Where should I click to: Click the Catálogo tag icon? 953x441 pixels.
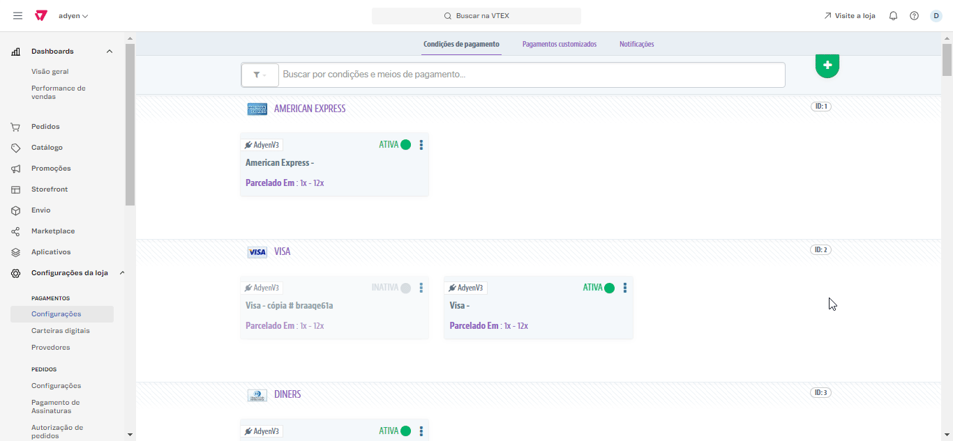coord(15,148)
